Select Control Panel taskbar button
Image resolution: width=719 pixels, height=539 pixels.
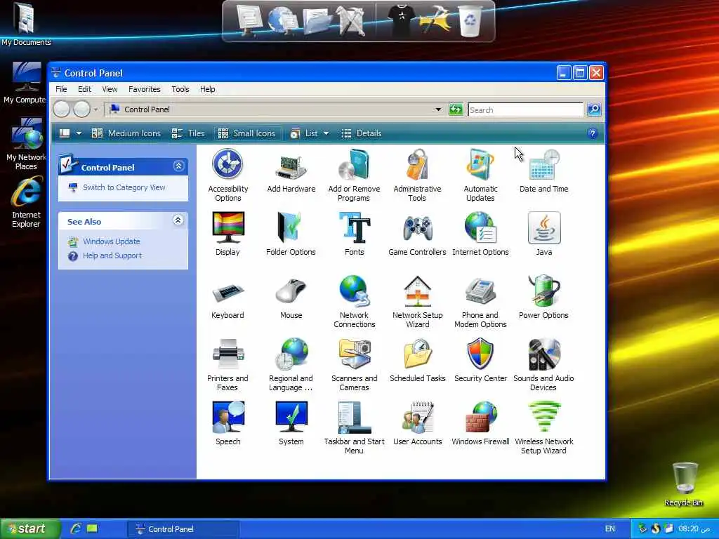182,529
